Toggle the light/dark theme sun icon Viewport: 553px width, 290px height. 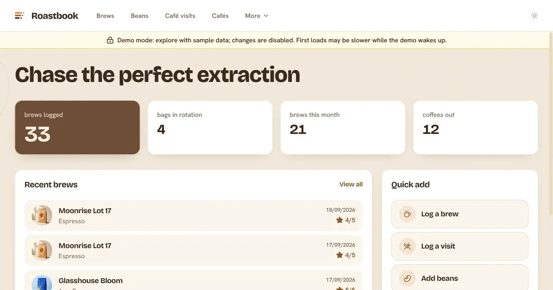pos(535,16)
